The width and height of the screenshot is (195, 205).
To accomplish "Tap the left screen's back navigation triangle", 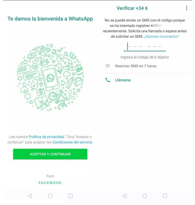I will pos(30,195).
